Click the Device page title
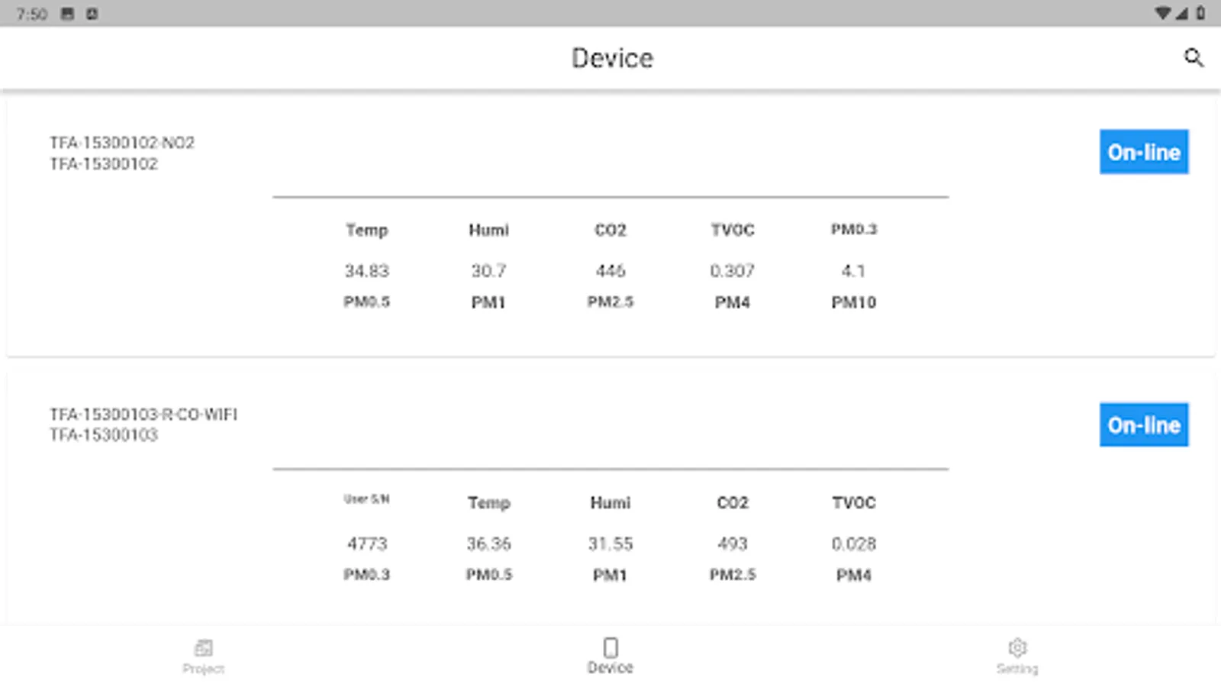Image resolution: width=1221 pixels, height=687 pixels. click(612, 59)
